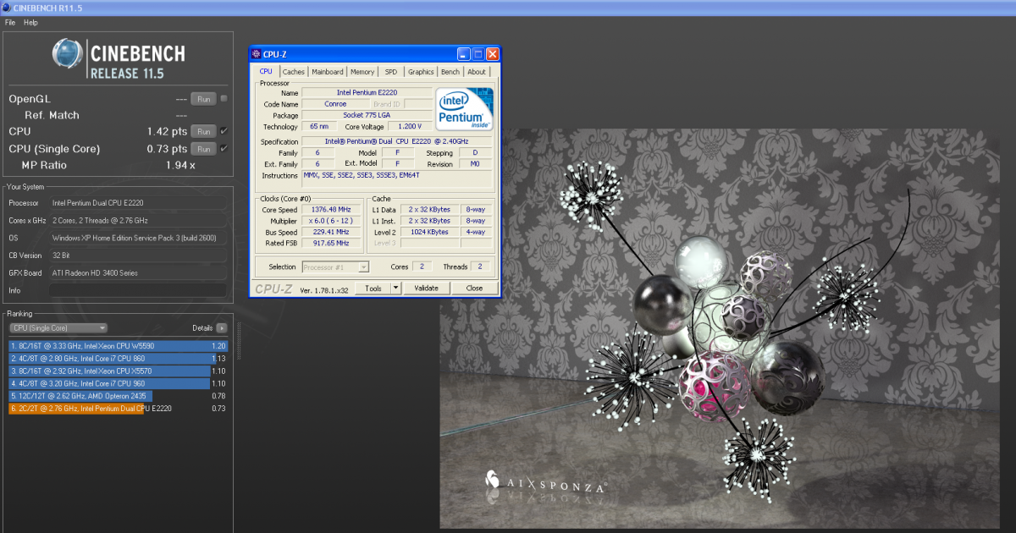1016x533 pixels.
Task: Click the Info field in Your System
Action: click(x=139, y=290)
